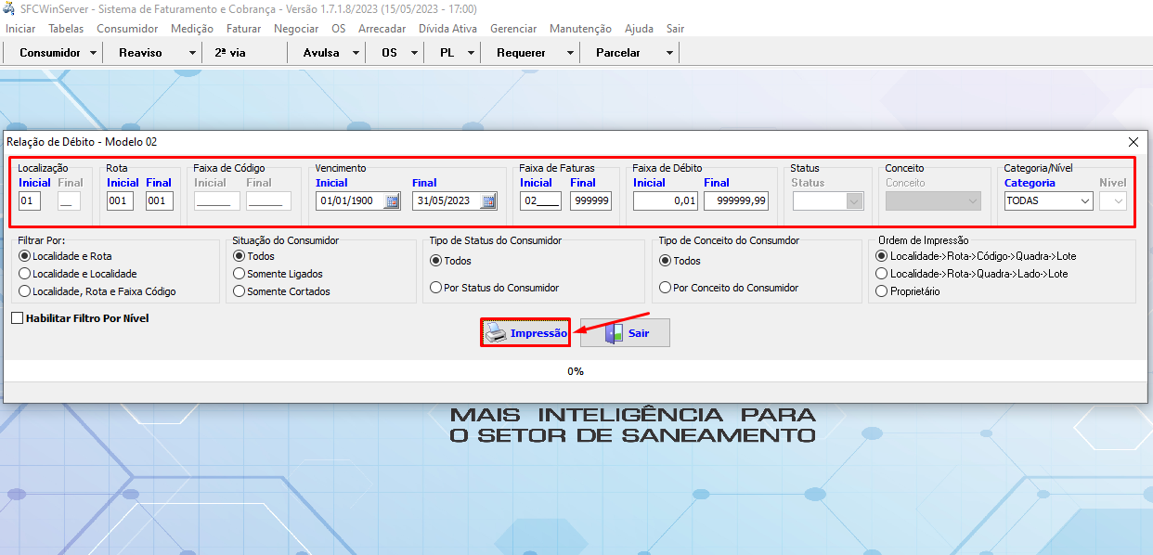This screenshot has width=1153, height=555.
Task: Open the Consumidor toolbar dropdown arrow
Action: coord(94,53)
